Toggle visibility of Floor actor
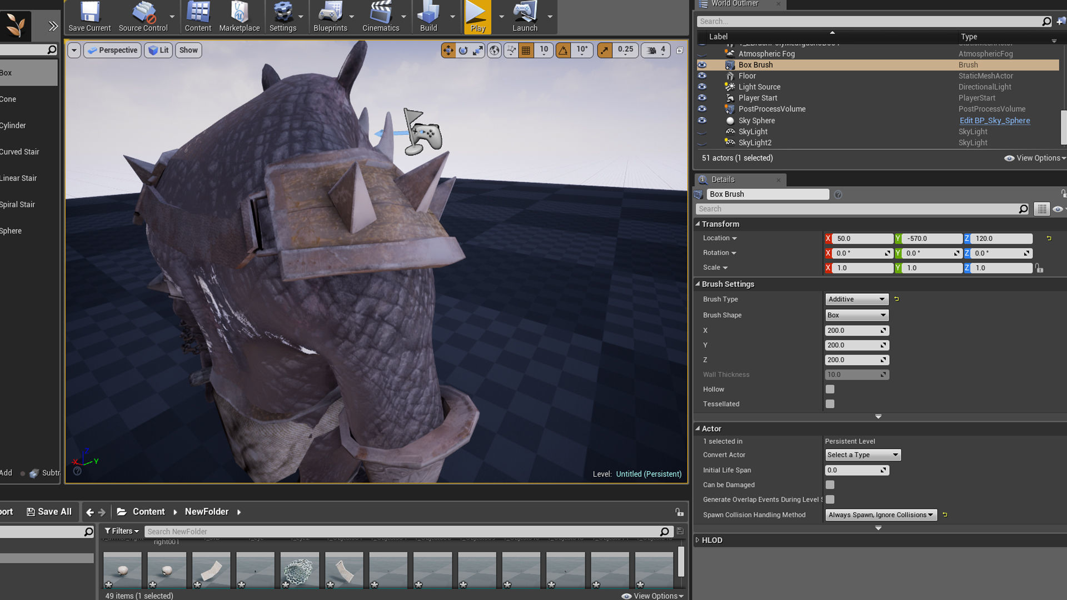The width and height of the screenshot is (1067, 600). click(702, 76)
